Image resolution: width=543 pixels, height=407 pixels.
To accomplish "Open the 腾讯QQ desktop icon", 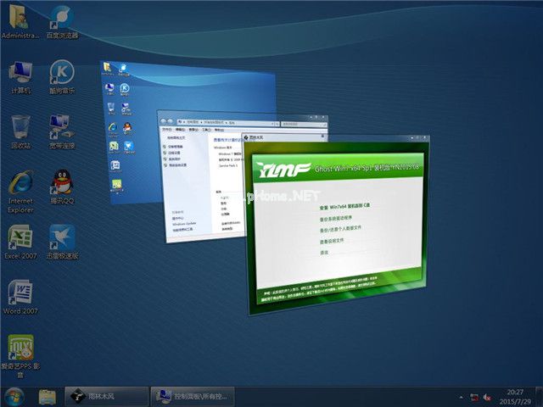I will coord(61,183).
